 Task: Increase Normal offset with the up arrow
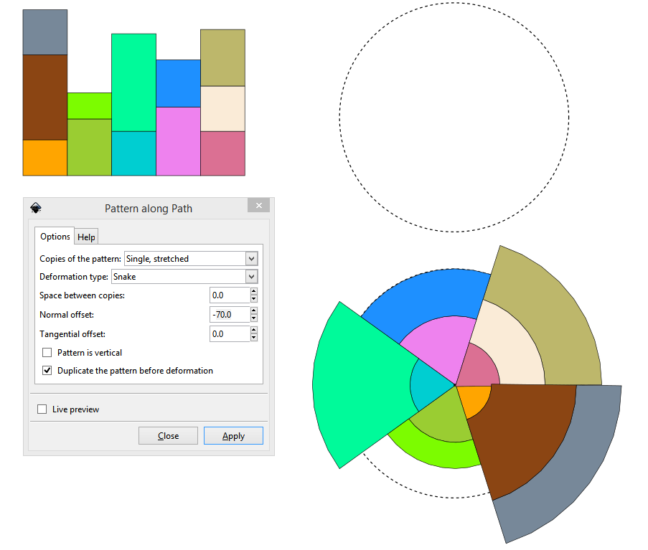254,310
